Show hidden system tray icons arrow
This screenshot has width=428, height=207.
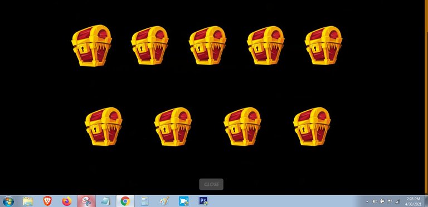coord(367,201)
